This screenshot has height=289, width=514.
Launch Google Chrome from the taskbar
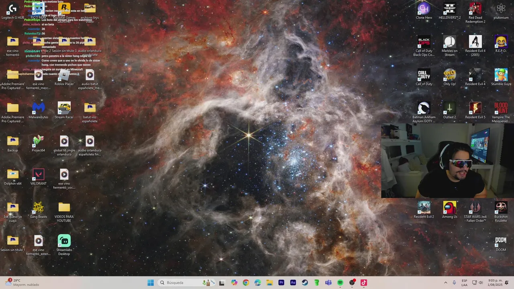pos(246,283)
